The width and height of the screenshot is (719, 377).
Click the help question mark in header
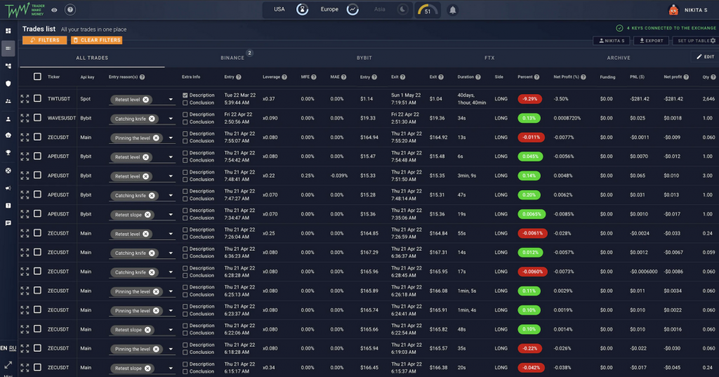coord(70,10)
